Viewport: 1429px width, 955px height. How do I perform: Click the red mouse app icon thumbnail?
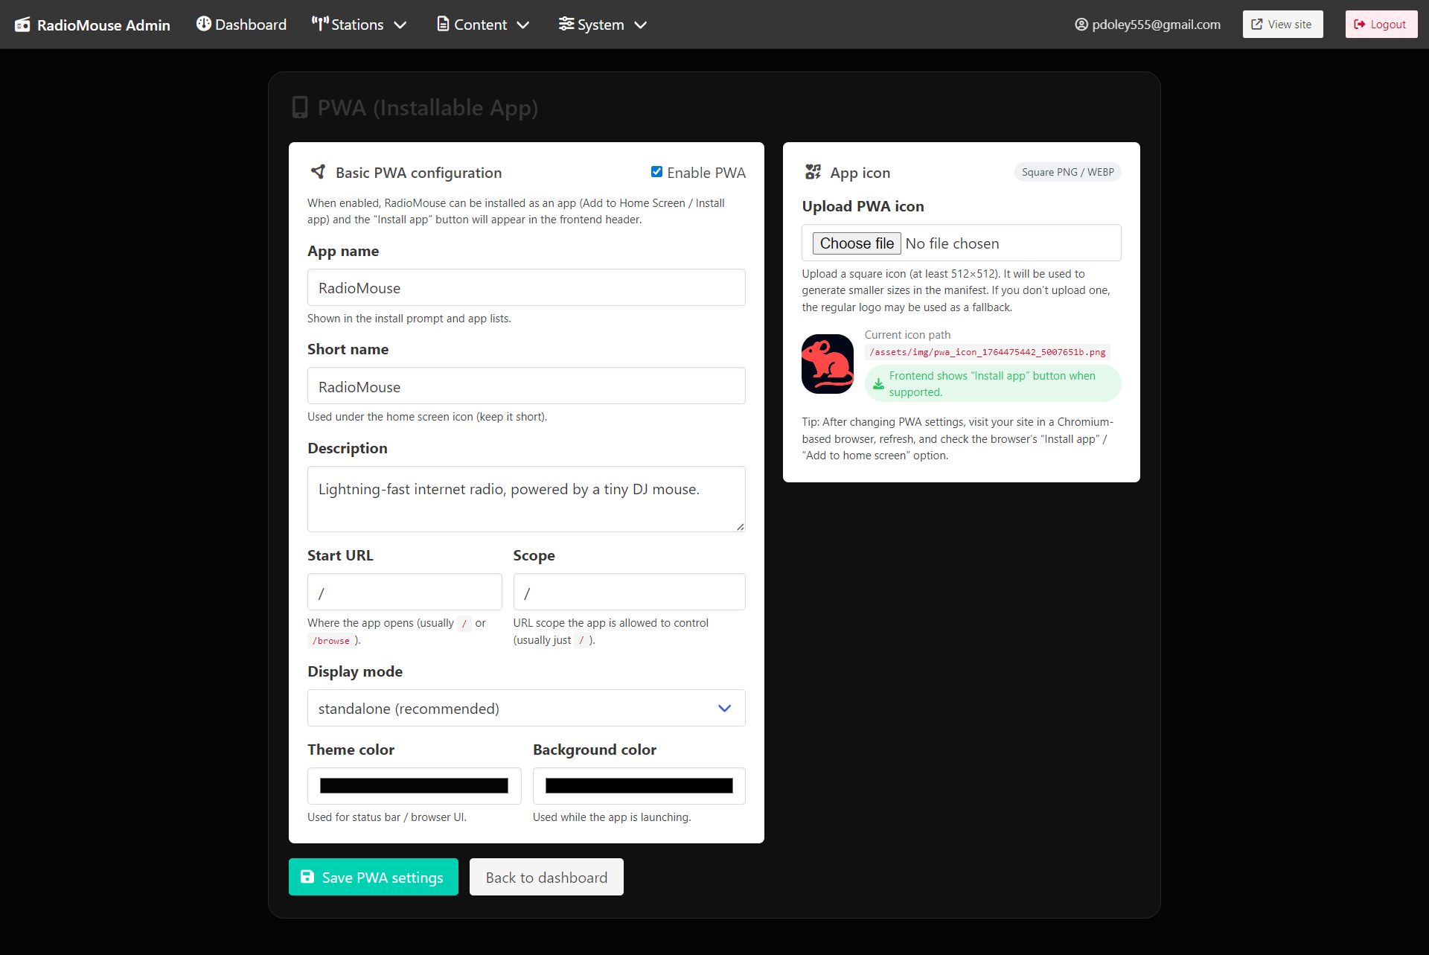(x=827, y=364)
